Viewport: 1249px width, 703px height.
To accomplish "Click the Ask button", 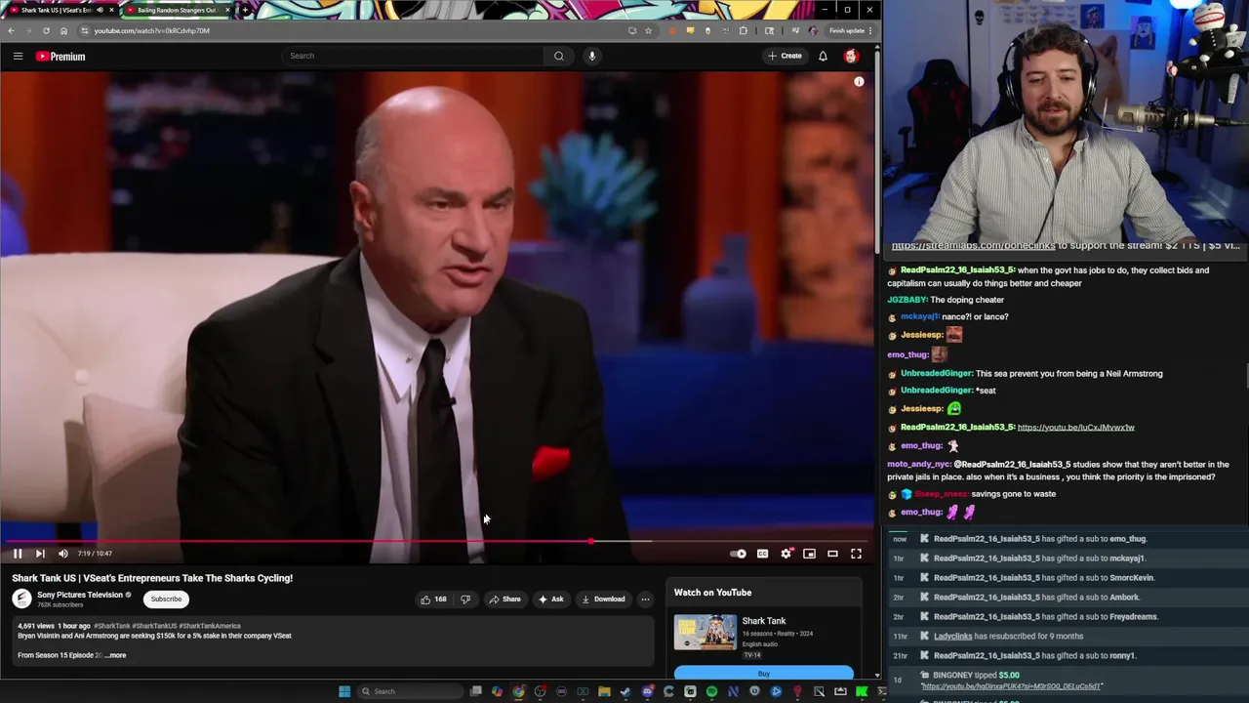I will 551,600.
